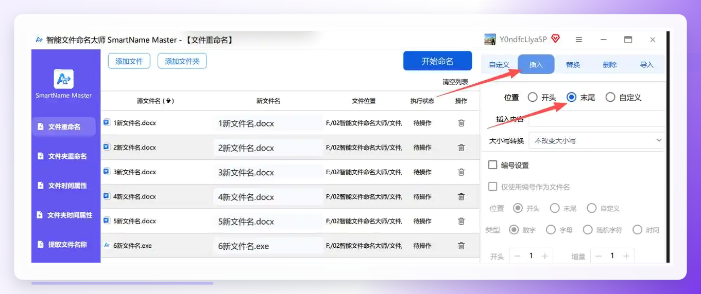Open 提取文件名称 in the sidebar
The image size is (701, 294).
click(x=64, y=245)
